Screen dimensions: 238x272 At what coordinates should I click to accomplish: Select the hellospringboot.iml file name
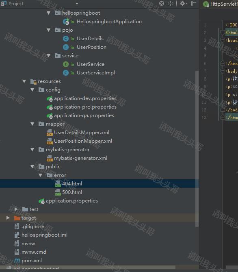click(x=44, y=235)
